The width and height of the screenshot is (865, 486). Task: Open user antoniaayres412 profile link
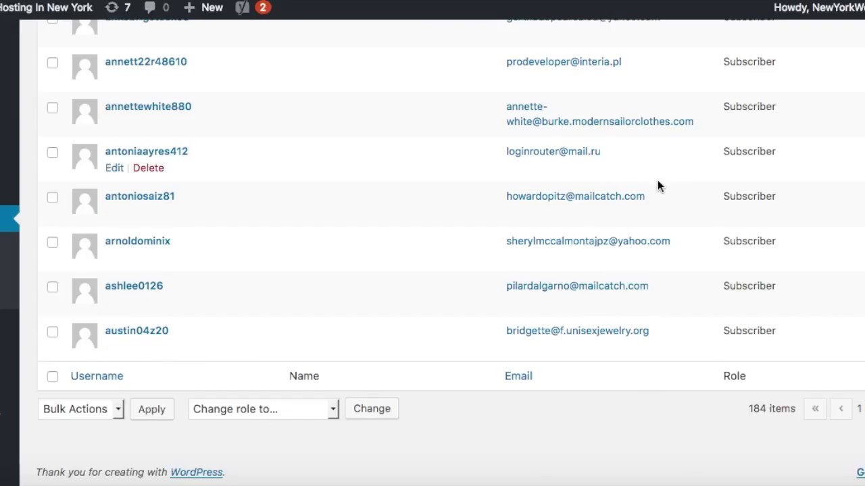147,151
